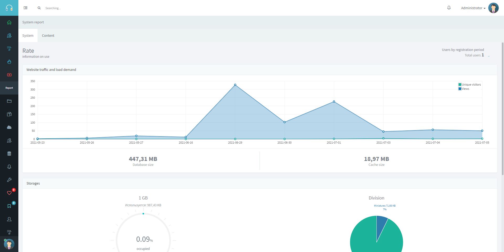Screen dimensions: 504x252
Task: Click the wrench settings icon in sidebar
Action: (x=9, y=180)
